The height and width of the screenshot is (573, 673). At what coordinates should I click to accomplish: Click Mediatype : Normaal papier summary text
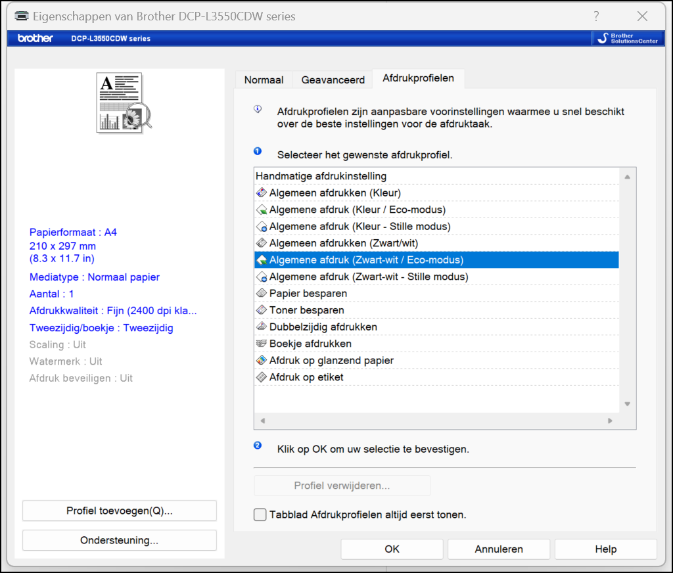(x=95, y=277)
